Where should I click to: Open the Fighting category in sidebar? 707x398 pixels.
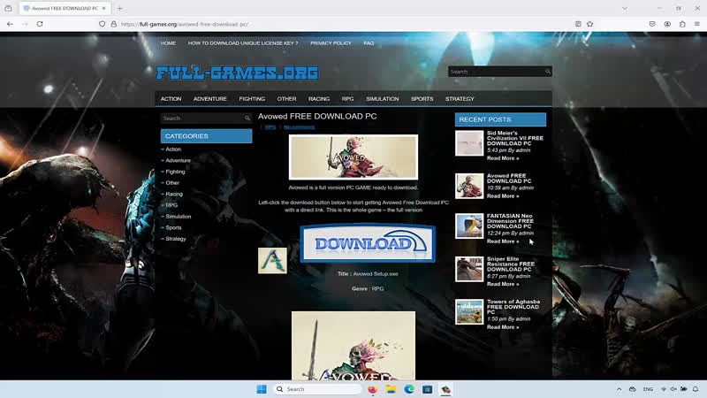pyautogui.click(x=175, y=172)
